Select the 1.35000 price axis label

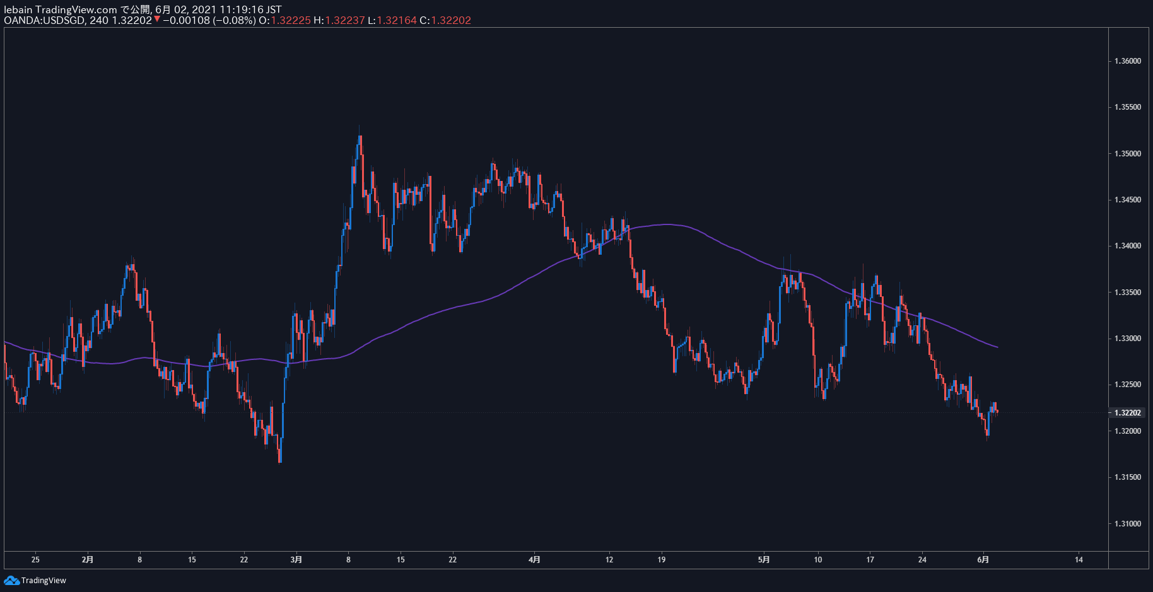(x=1128, y=154)
